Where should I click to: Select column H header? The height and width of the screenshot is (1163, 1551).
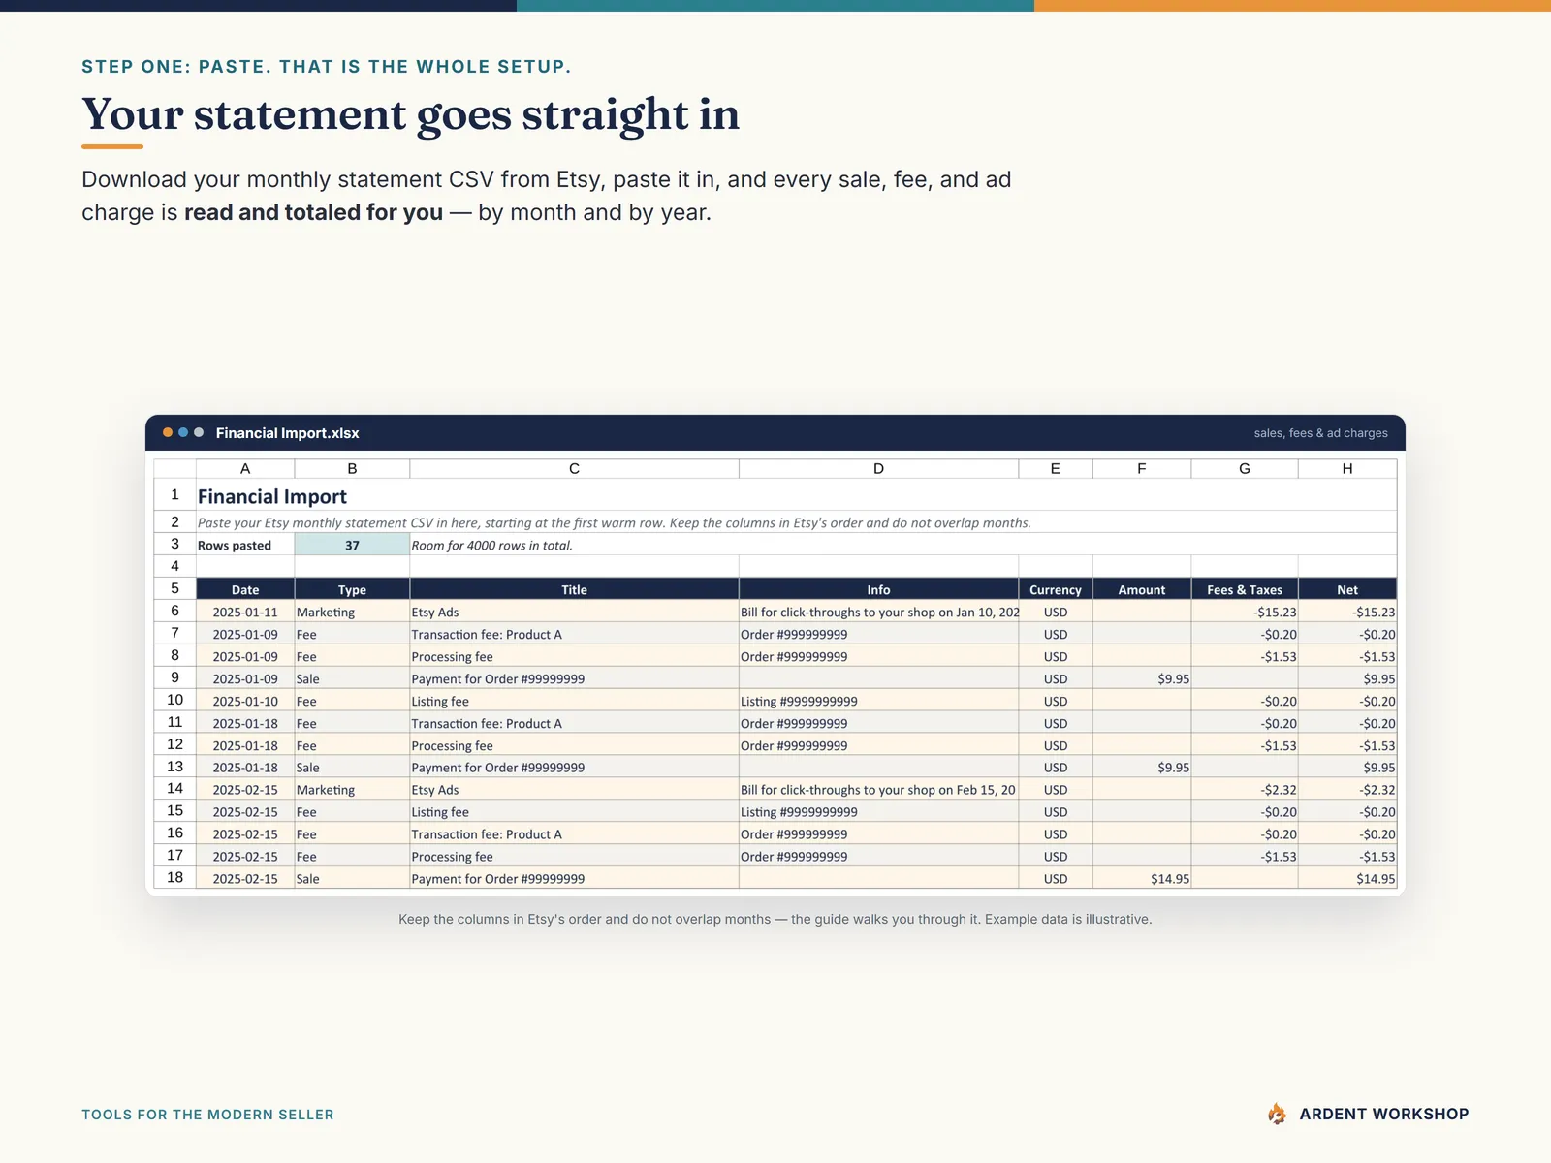[x=1347, y=468]
